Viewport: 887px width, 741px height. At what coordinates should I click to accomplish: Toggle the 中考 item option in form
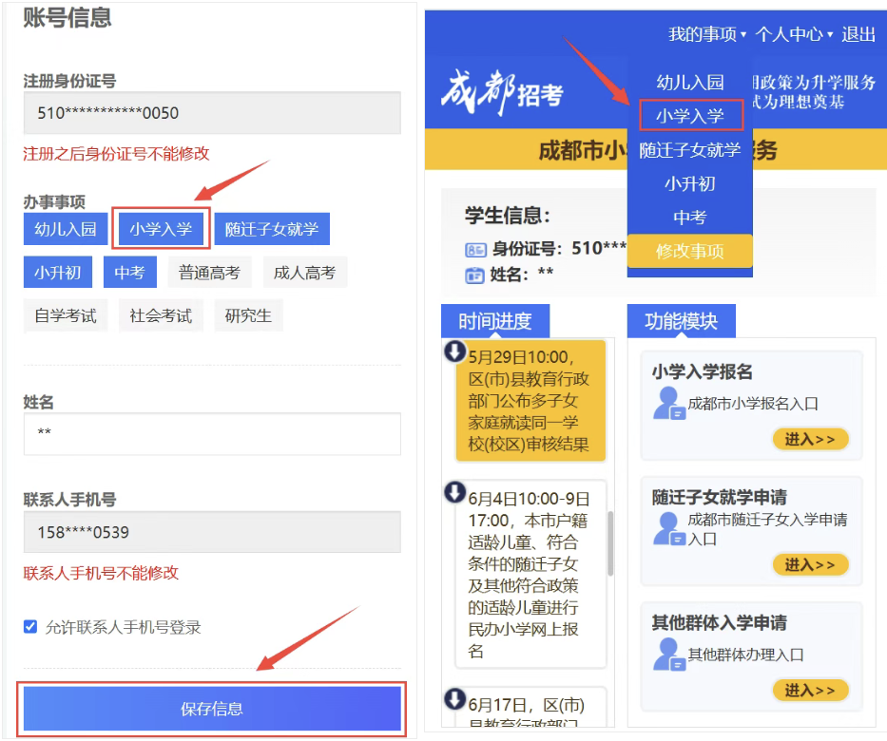[130, 273]
